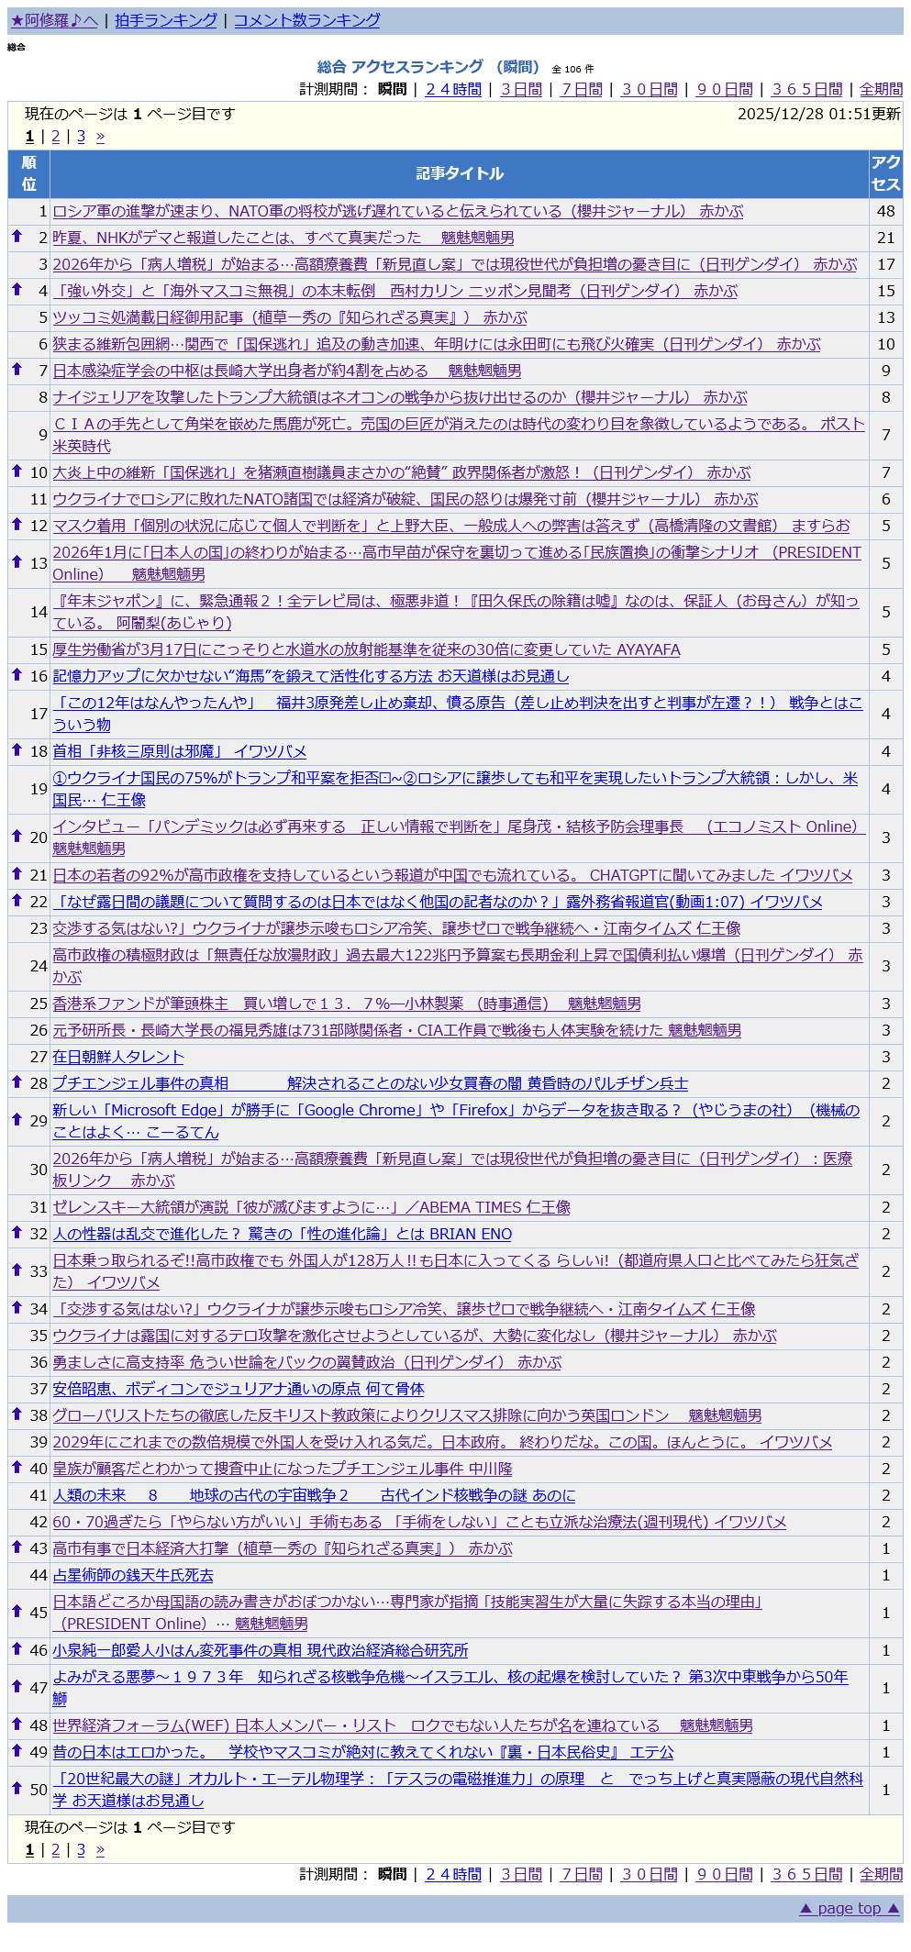Open the 在日朝鮮人タレント article
The height and width of the screenshot is (1952, 911).
[118, 1057]
